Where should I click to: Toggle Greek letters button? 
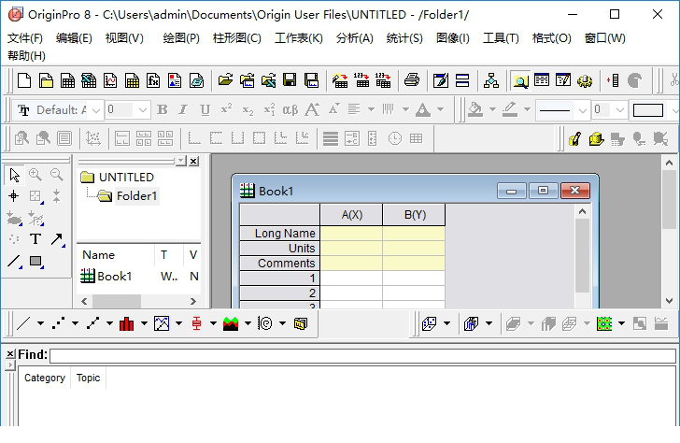click(x=290, y=109)
